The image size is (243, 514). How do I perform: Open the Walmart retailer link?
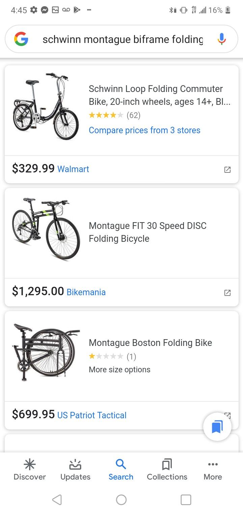pos(73,169)
